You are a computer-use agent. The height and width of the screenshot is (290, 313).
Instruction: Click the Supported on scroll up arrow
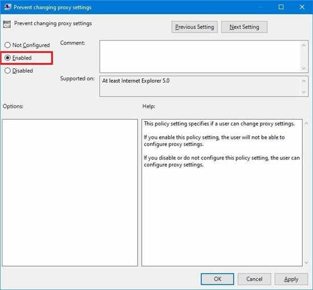[304, 81]
